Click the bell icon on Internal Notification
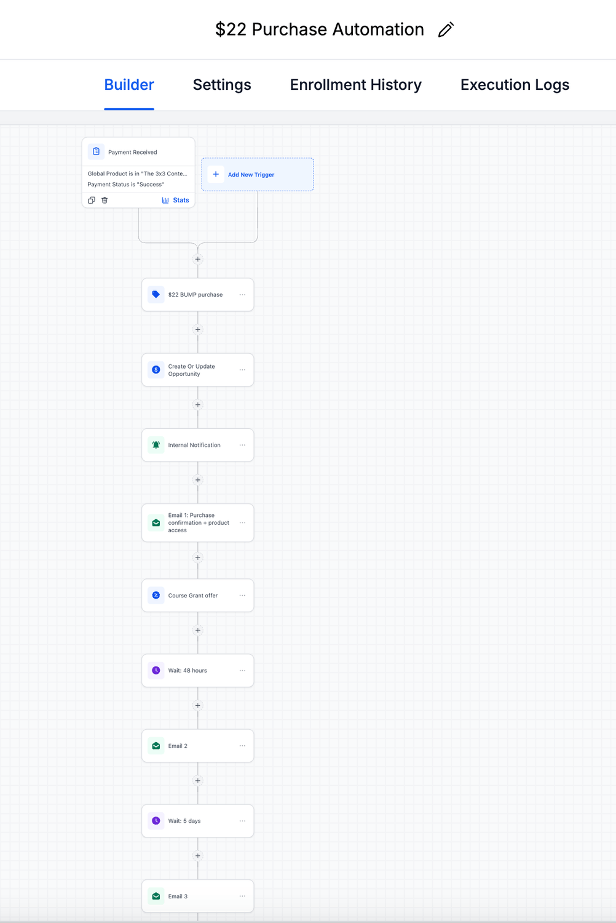The height and width of the screenshot is (923, 616). (x=156, y=445)
